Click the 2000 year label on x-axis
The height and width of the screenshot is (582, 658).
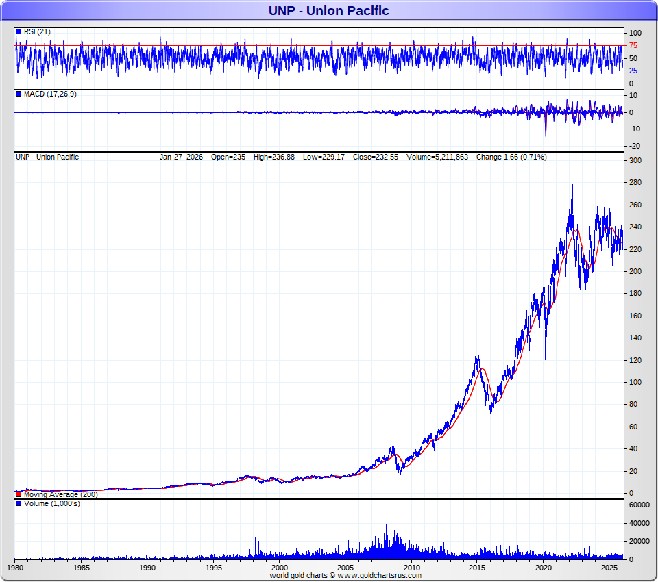pos(279,568)
